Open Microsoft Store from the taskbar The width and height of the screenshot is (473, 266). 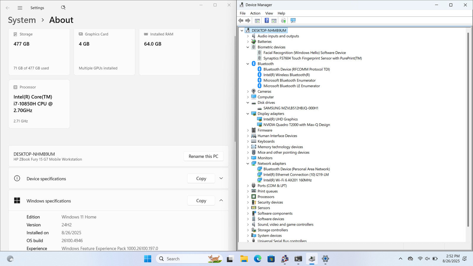tap(271, 259)
